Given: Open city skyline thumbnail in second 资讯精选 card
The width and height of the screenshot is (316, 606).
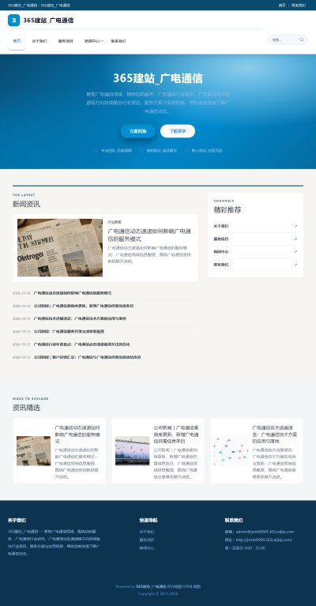Looking at the screenshot, I should pos(133,450).
